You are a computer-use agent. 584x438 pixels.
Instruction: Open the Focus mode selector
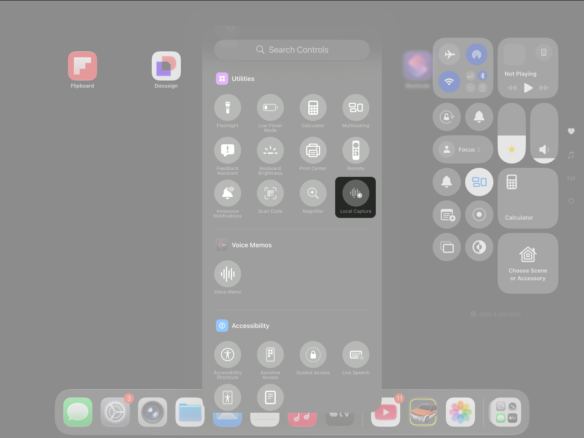[x=463, y=149]
